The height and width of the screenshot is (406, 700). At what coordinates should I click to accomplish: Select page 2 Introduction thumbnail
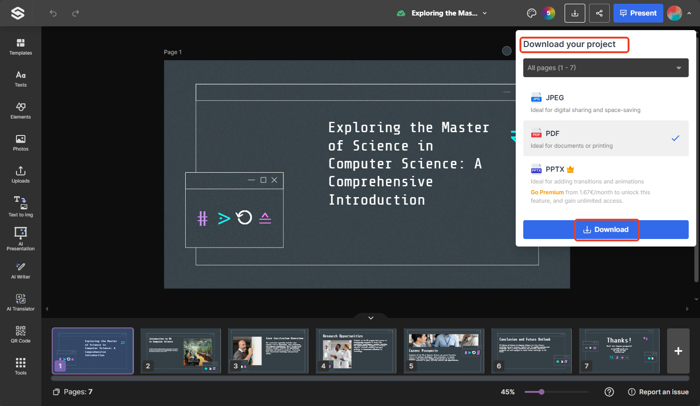pyautogui.click(x=181, y=351)
